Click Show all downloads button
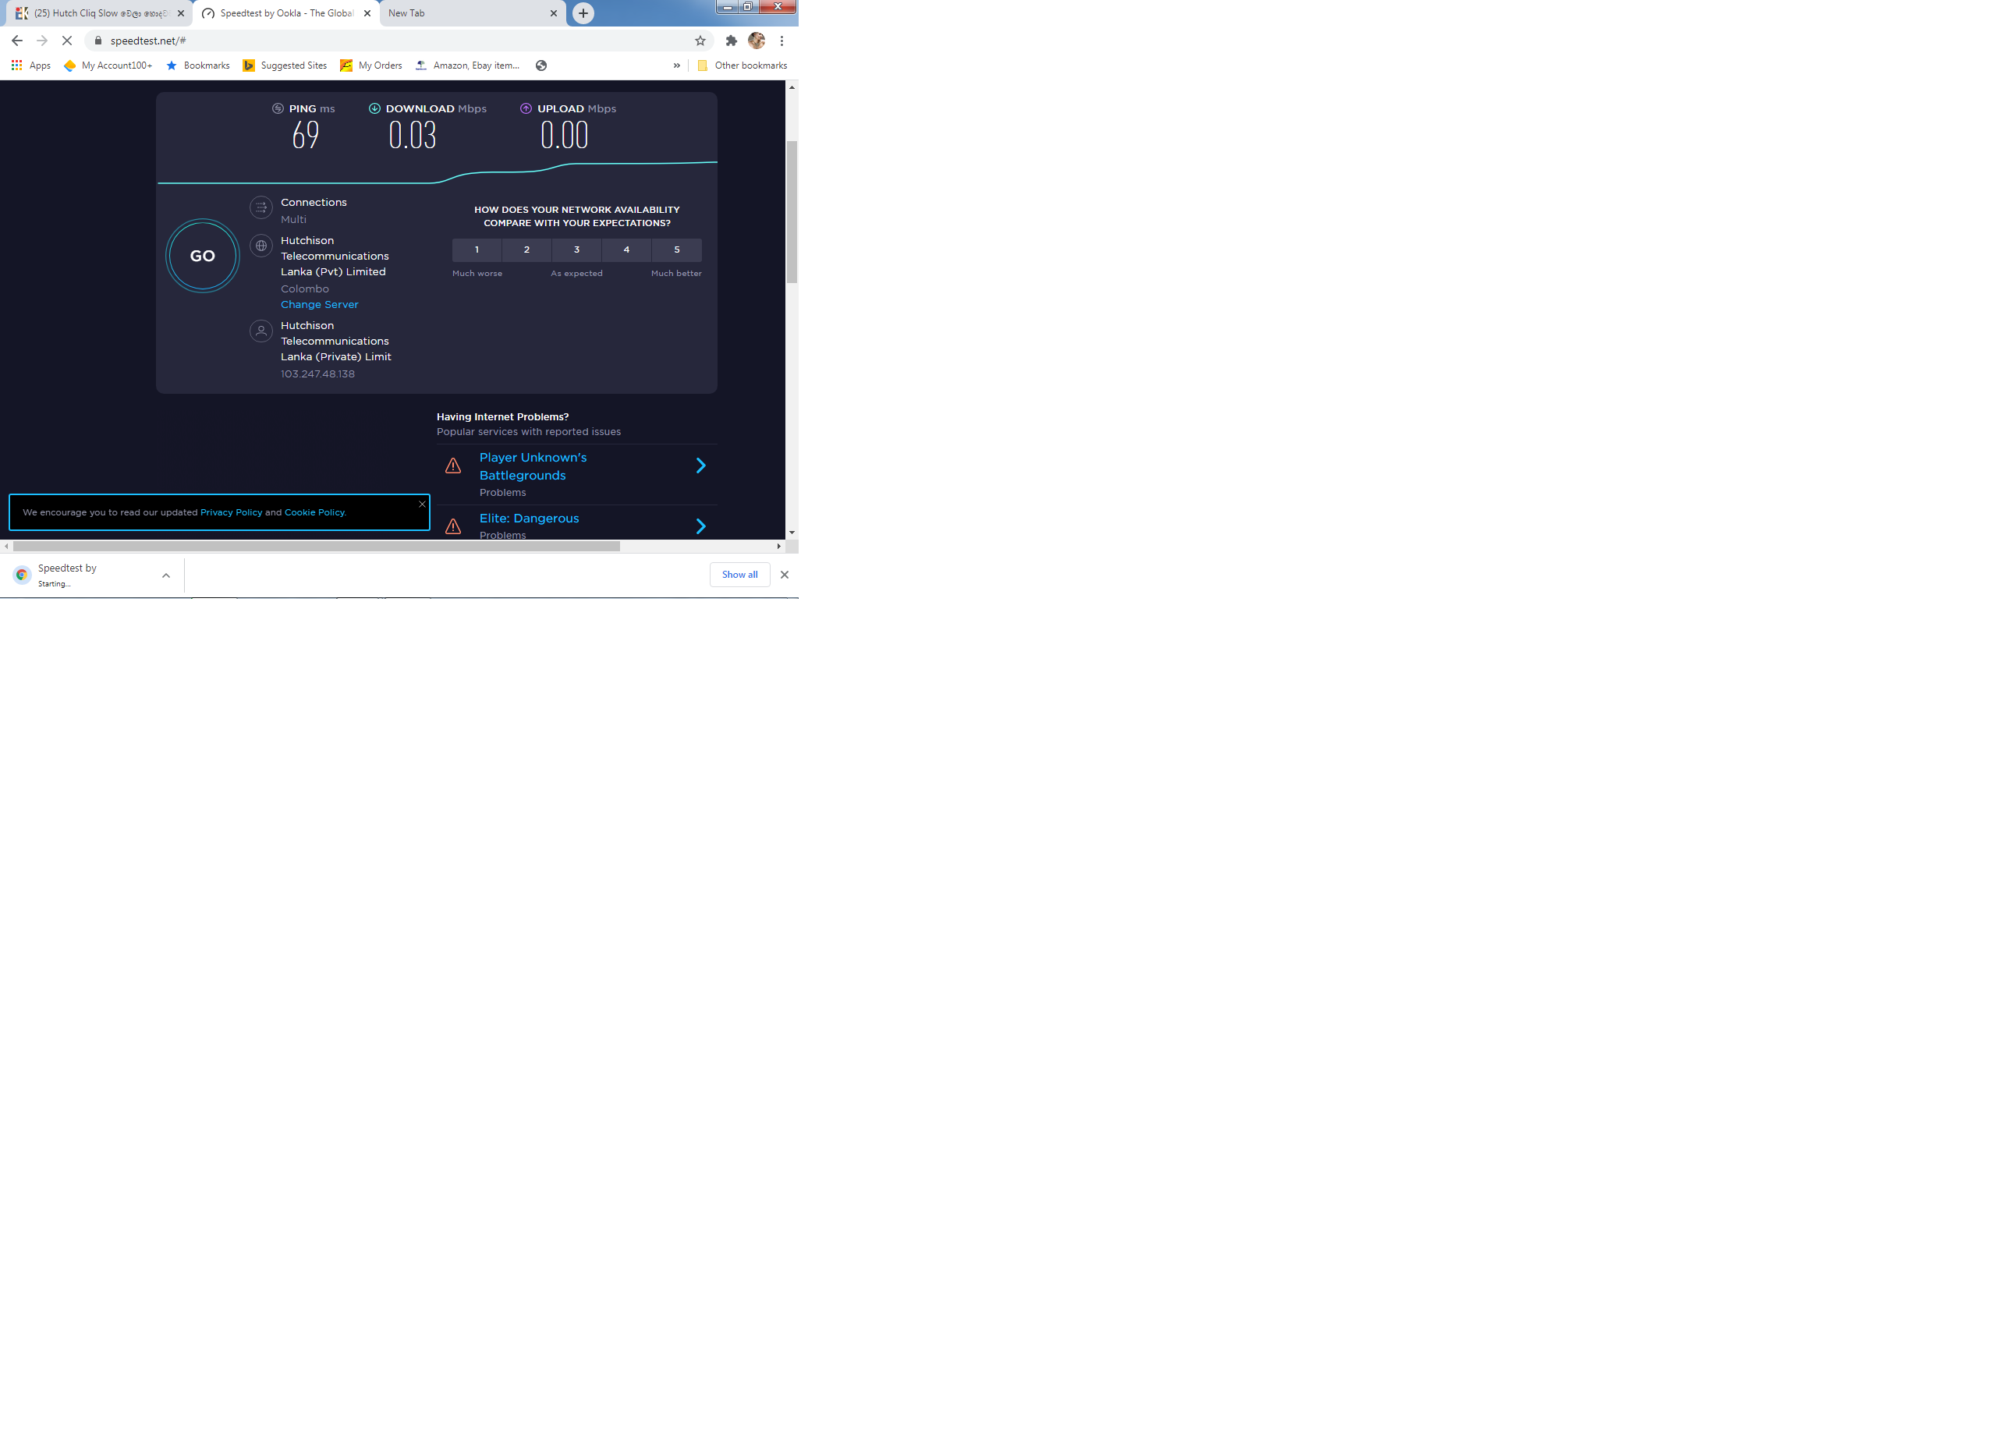The image size is (2006, 1441). [x=739, y=575]
